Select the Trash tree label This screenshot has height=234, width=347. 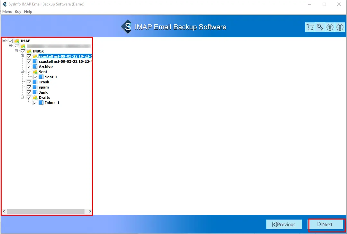coord(44,82)
